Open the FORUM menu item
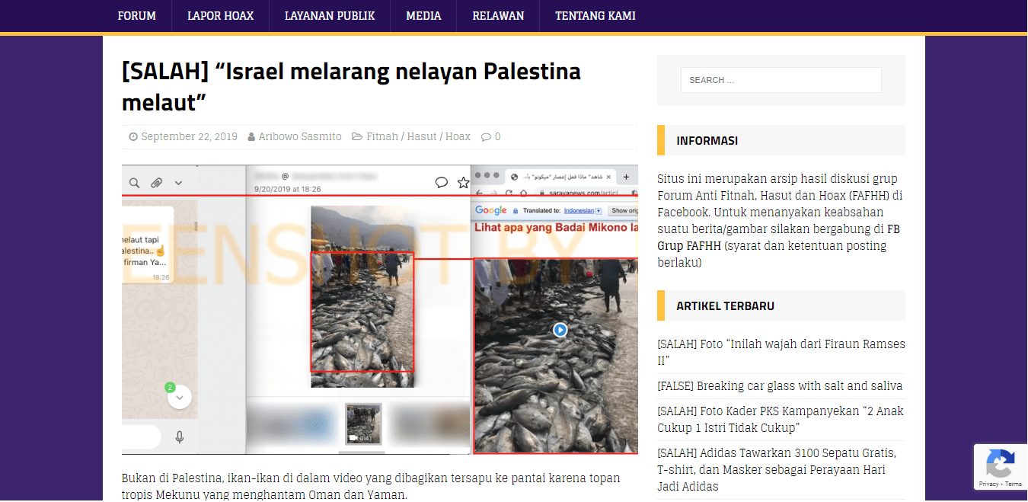This screenshot has height=502, width=1028. [x=137, y=16]
